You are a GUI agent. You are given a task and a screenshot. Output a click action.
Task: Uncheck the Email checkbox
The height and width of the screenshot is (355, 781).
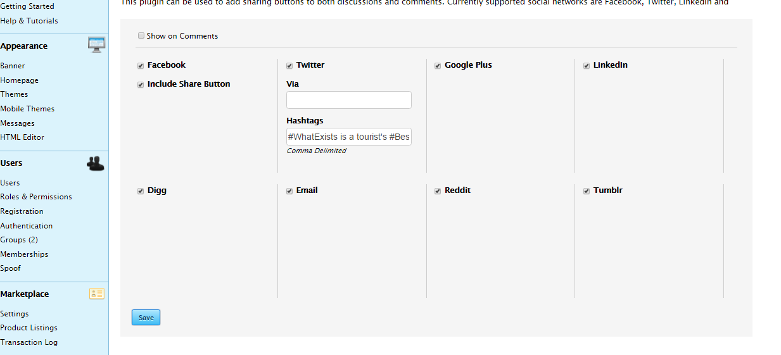pyautogui.click(x=289, y=191)
